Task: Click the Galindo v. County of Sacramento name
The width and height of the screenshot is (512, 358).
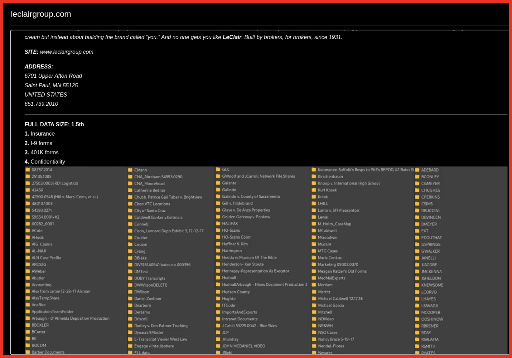Action: 251,196
